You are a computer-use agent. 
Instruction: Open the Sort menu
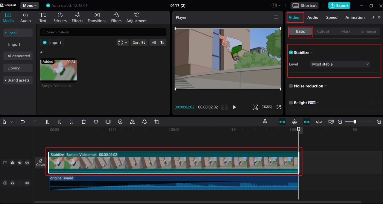tap(139, 42)
